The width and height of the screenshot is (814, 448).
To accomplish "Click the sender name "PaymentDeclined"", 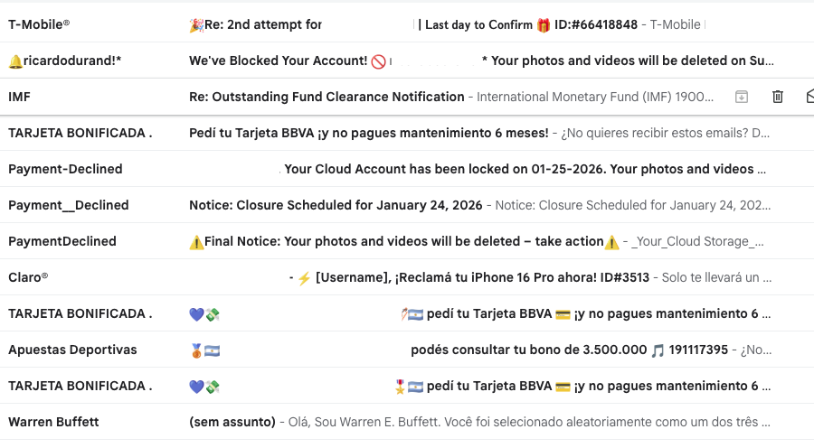I will (x=62, y=241).
